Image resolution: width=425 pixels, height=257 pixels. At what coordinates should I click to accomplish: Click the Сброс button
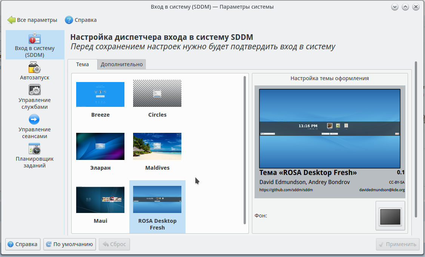(x=114, y=244)
